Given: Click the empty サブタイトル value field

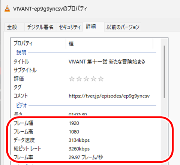Looking at the screenshot, I should (112, 70).
